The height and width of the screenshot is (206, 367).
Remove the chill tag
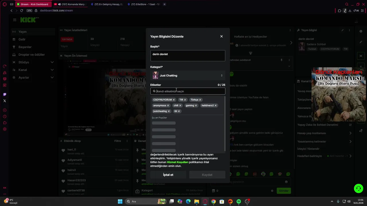[180, 106]
